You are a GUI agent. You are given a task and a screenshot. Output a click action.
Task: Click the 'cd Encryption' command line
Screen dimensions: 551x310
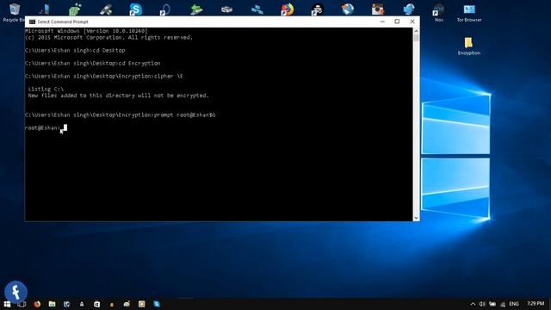pyautogui.click(x=93, y=63)
